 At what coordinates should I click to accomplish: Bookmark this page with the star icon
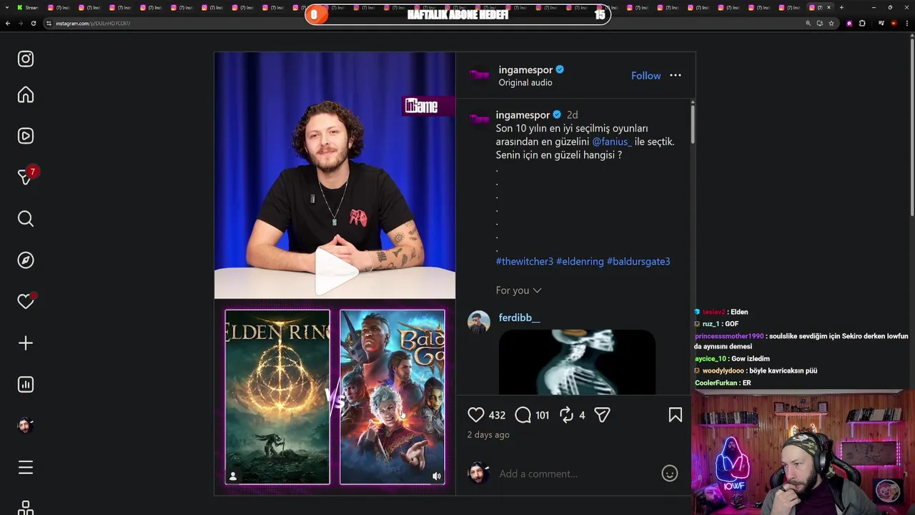[x=831, y=23]
